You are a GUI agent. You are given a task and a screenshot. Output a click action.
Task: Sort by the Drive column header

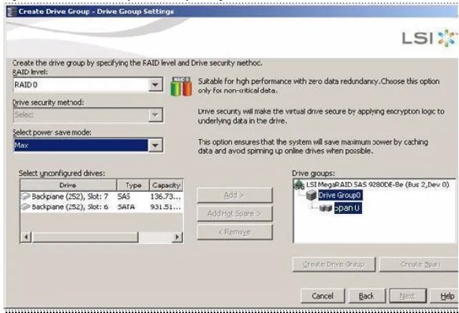click(67, 186)
